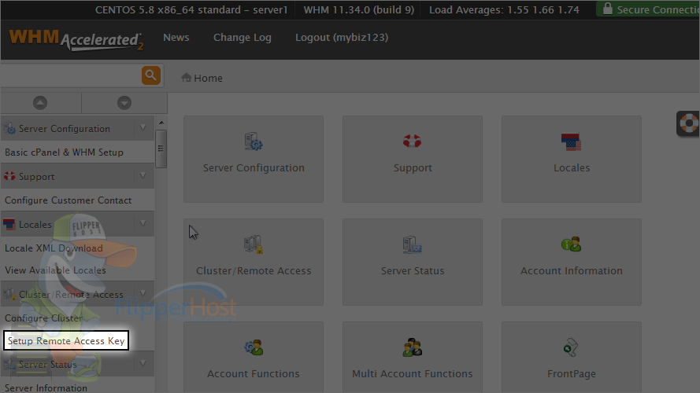Viewport: 700px width, 393px height.
Task: Open the Server Status tile icon
Action: pos(412,244)
